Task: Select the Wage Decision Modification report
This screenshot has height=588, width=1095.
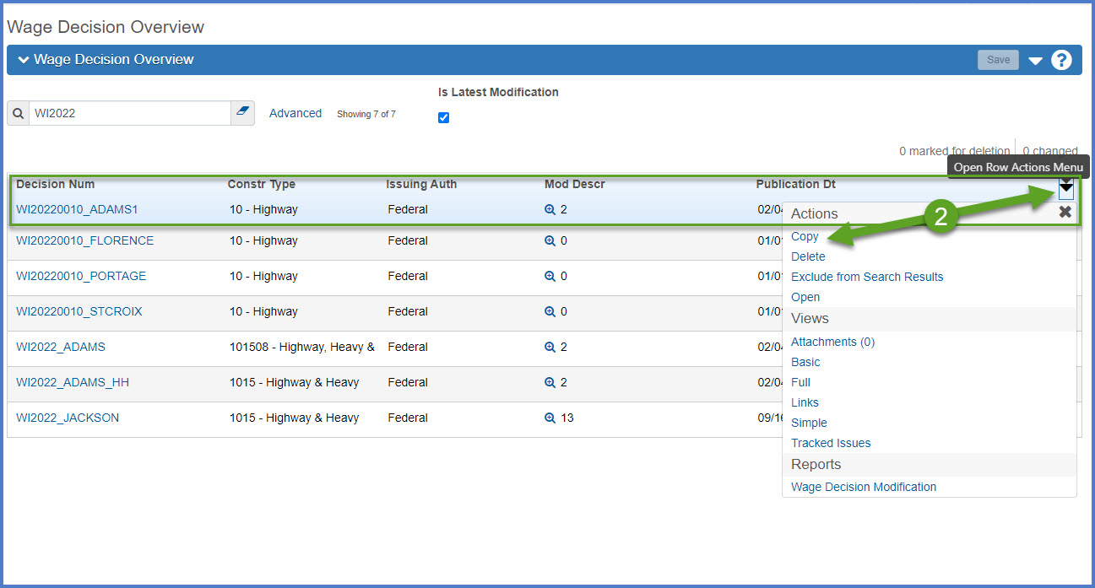Action: click(x=863, y=487)
